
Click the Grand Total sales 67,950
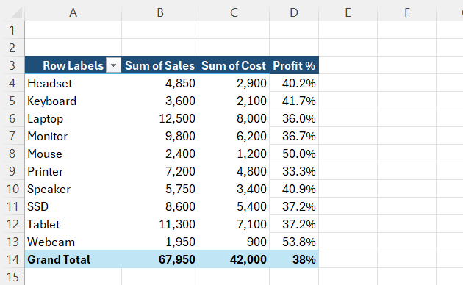tap(159, 259)
